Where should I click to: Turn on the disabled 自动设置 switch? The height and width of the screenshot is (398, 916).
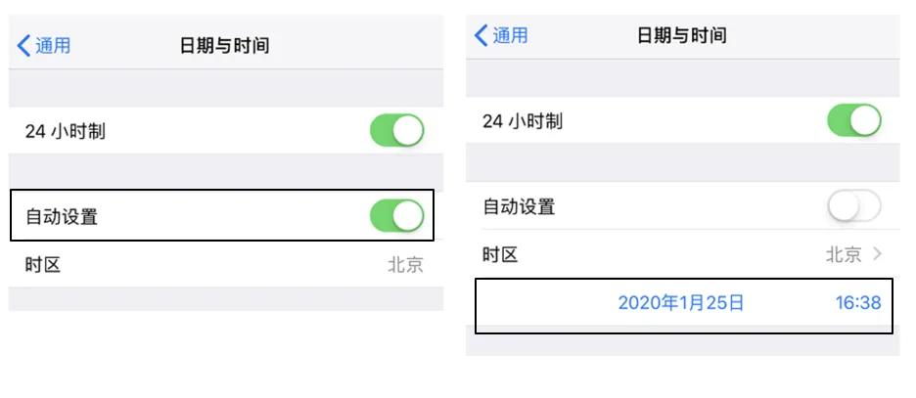[x=853, y=206]
